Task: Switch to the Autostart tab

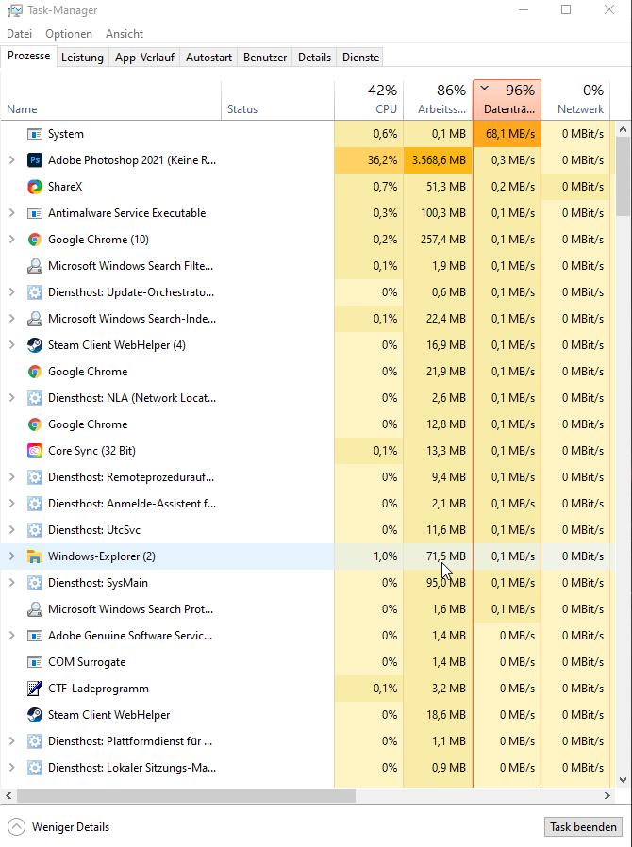Action: (208, 58)
